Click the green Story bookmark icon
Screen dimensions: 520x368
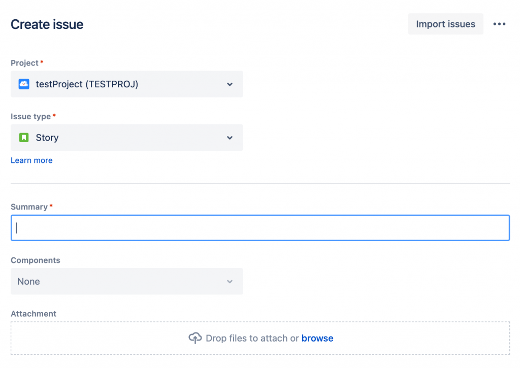pyautogui.click(x=24, y=138)
